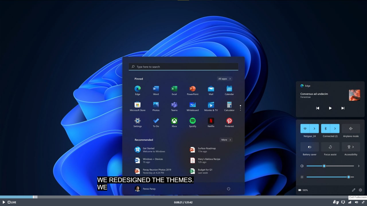Screen dimensions: 367x206
Task: Edit quick settings with pencil icon
Action: [354, 190]
